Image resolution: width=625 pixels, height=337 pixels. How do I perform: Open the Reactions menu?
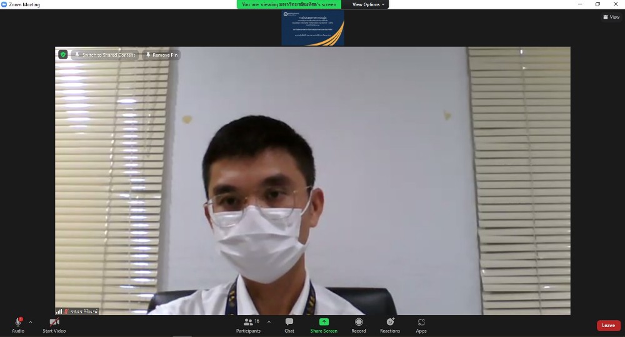(390, 323)
